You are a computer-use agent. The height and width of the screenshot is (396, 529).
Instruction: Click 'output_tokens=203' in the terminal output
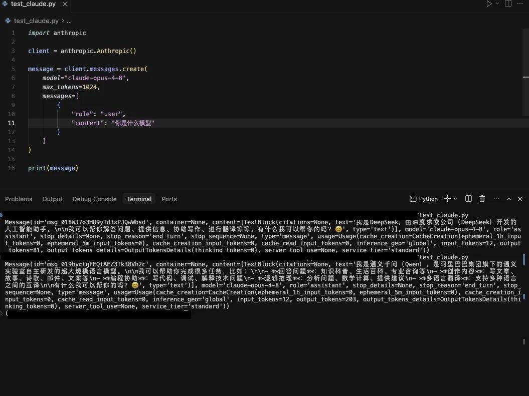click(x=326, y=299)
